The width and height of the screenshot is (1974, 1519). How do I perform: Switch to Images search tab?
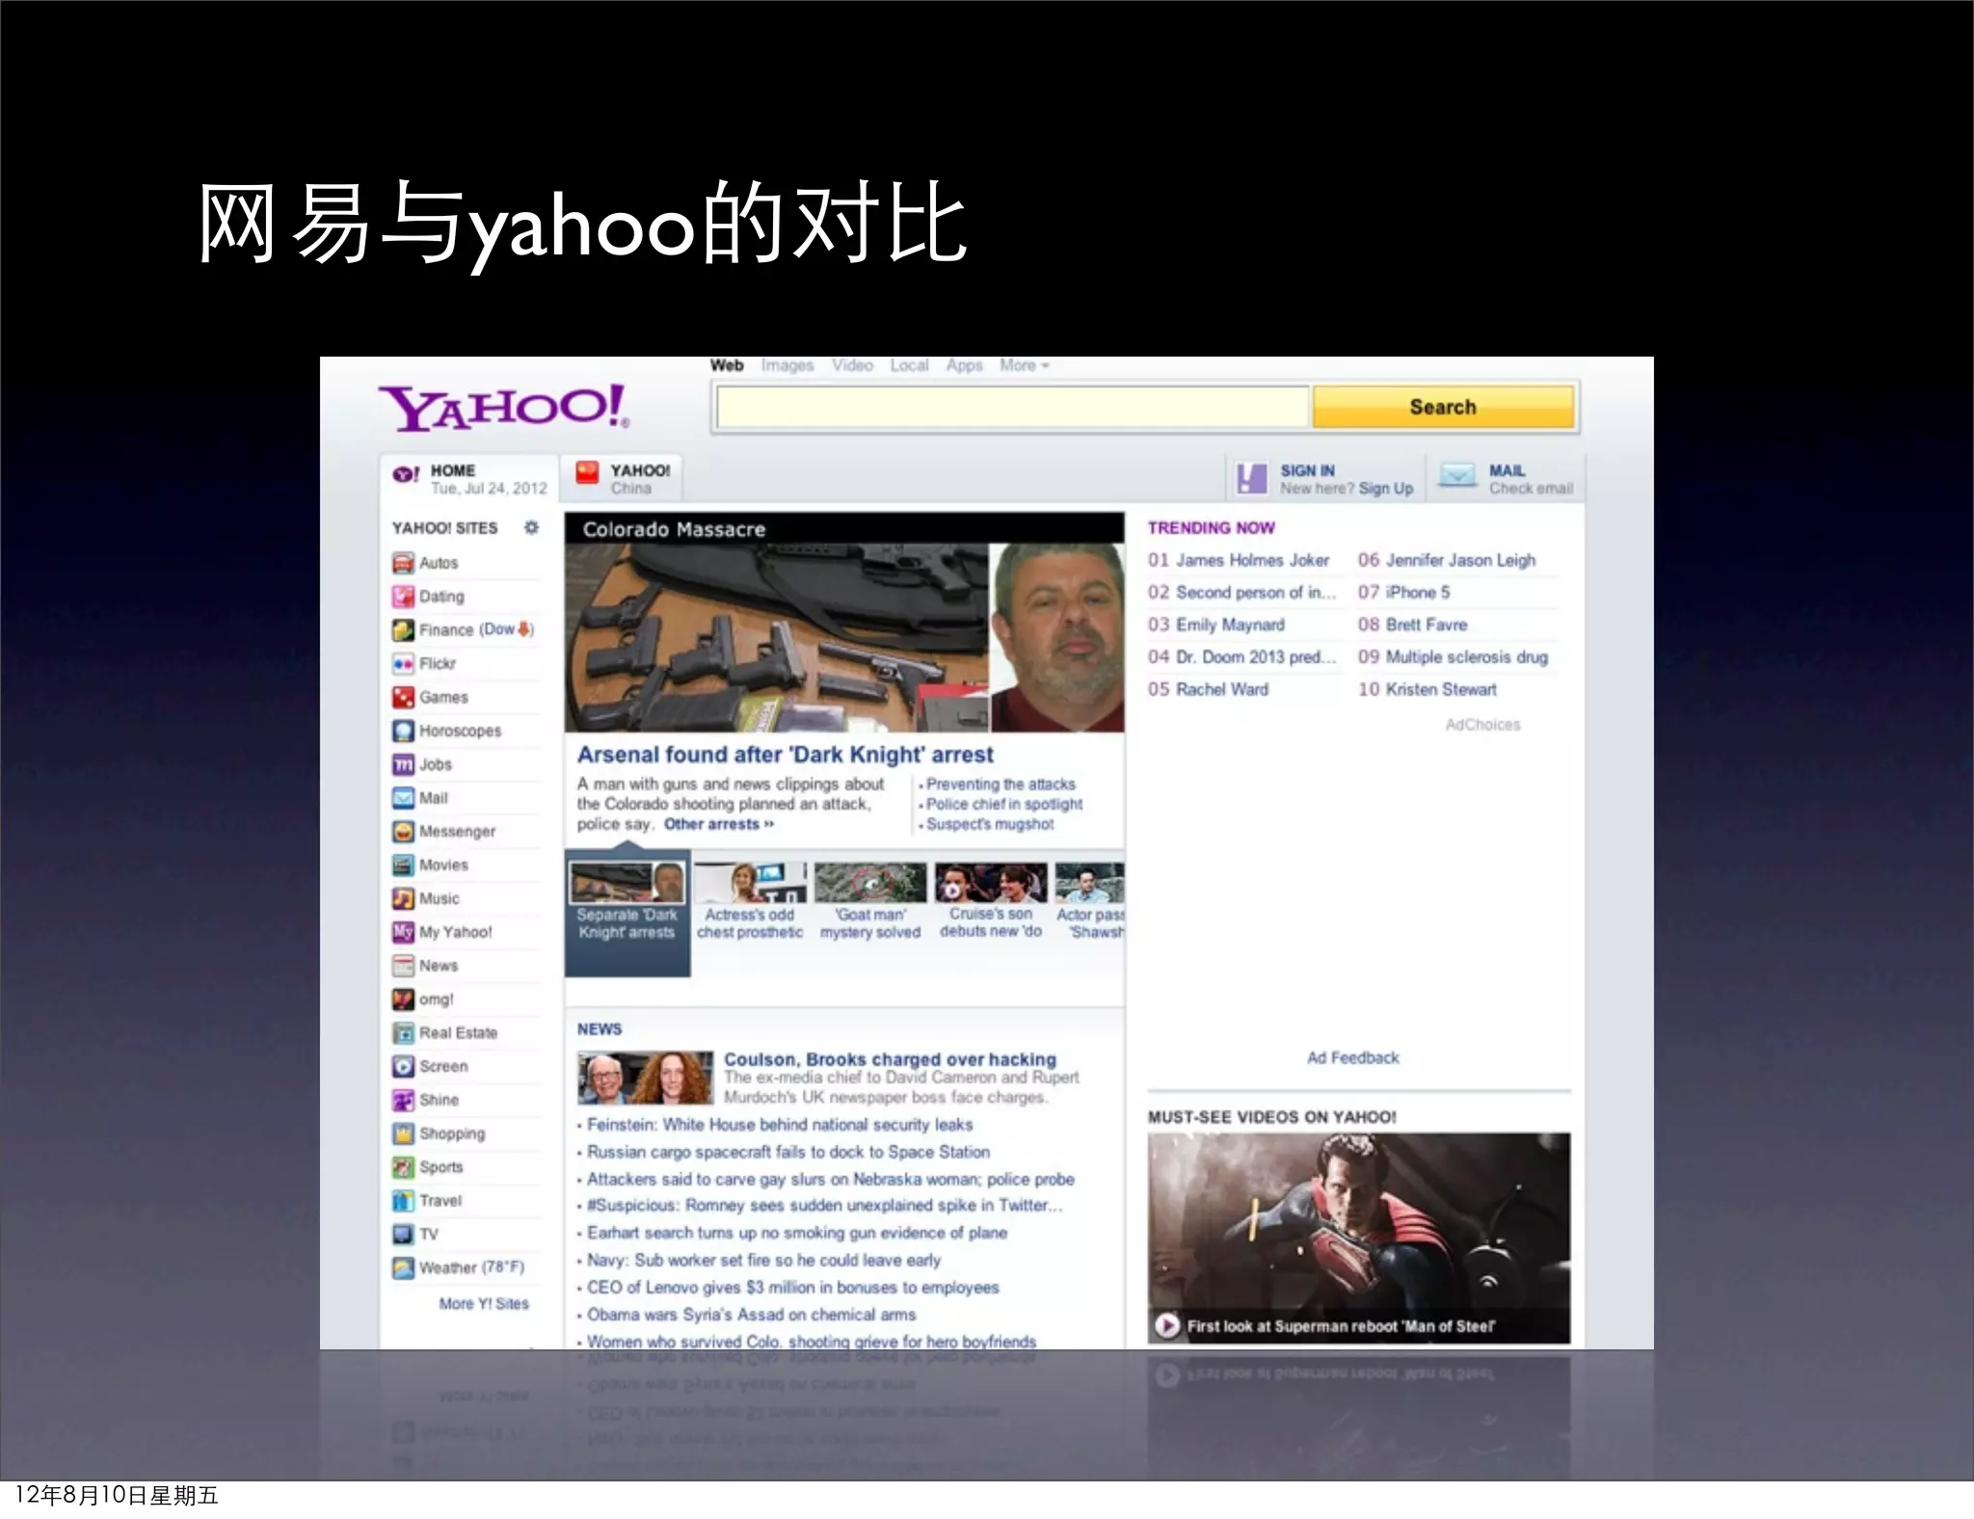[x=787, y=365]
